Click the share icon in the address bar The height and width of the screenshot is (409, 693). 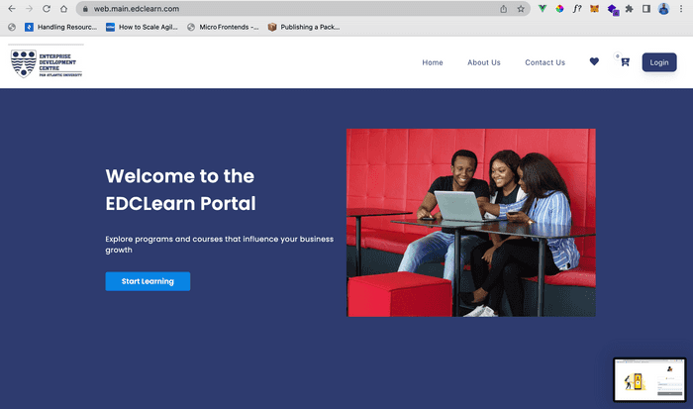pos(503,9)
